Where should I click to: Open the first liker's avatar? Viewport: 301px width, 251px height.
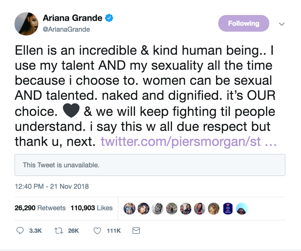[129, 209]
